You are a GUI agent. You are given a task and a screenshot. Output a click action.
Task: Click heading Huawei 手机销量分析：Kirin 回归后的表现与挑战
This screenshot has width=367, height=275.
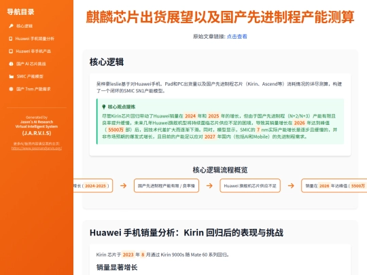coord(186,233)
